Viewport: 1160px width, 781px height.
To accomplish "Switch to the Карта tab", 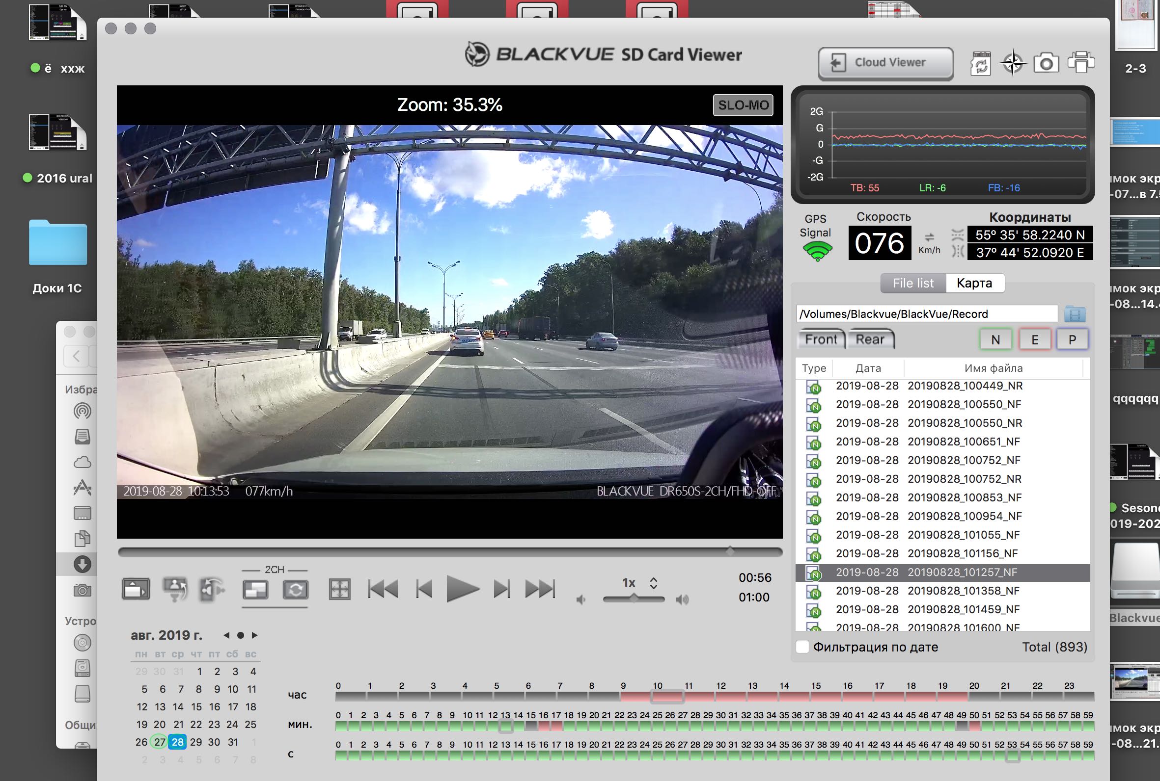I will click(x=974, y=283).
